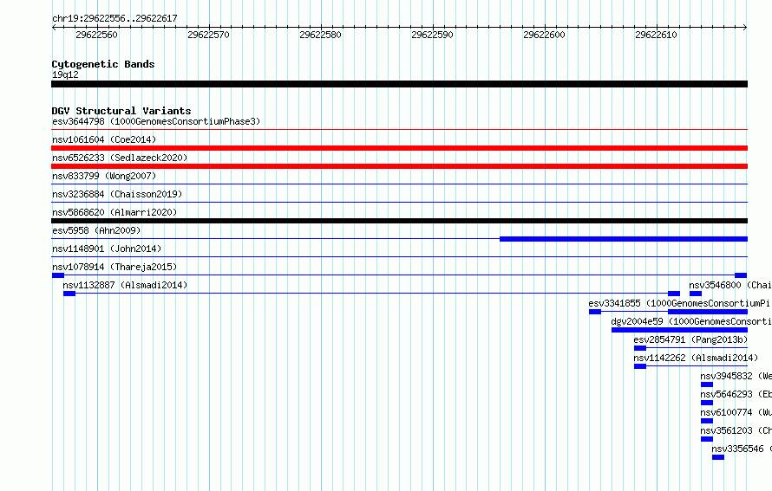
Task: Click the chr19:29622556..29622617 region label
Action: click(x=114, y=18)
